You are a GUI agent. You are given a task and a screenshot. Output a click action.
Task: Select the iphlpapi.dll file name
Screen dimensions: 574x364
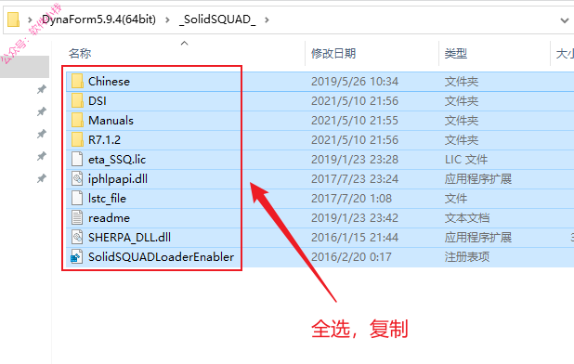tap(118, 178)
